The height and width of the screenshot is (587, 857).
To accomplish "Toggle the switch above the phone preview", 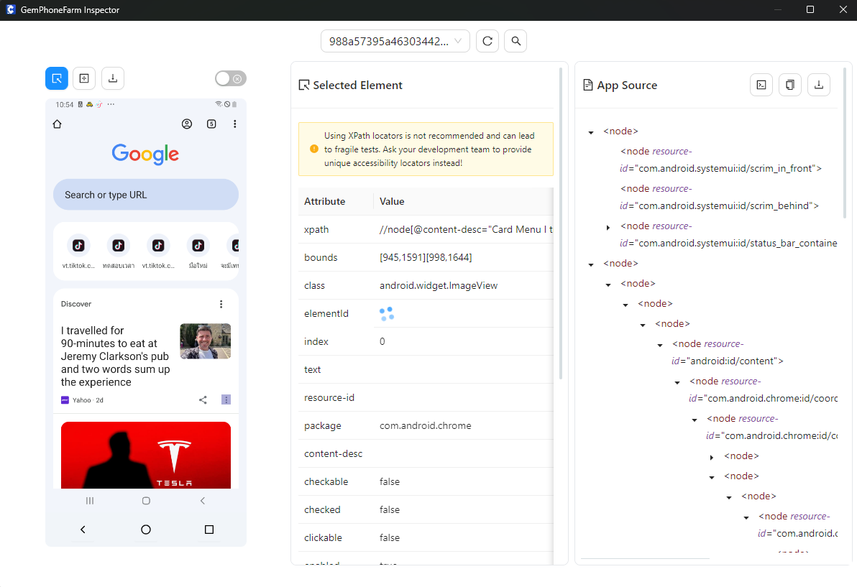I will (x=231, y=78).
